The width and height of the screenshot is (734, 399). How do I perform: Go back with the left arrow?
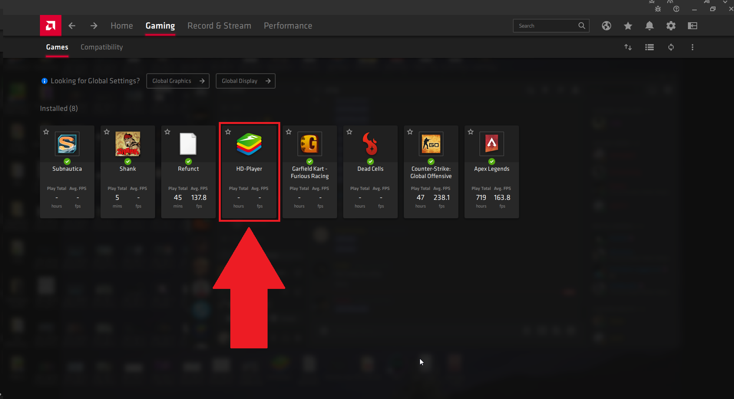(x=72, y=26)
